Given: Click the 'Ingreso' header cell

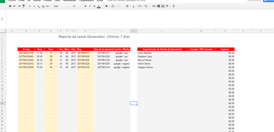Looking at the screenshot, I should 225,49.
